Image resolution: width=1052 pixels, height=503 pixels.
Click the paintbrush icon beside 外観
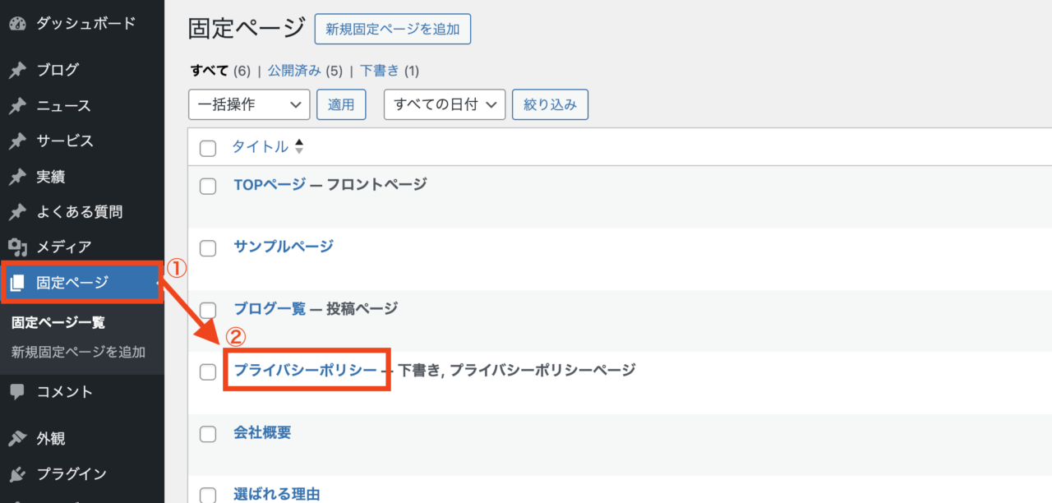(17, 438)
